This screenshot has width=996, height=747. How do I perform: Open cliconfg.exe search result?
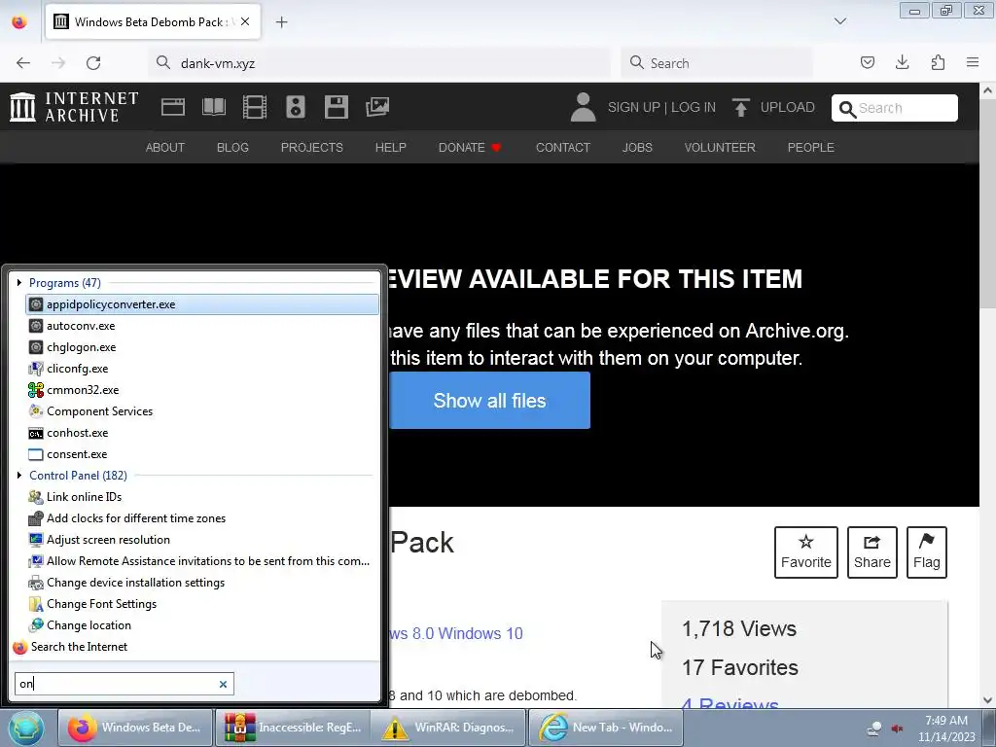(202, 369)
